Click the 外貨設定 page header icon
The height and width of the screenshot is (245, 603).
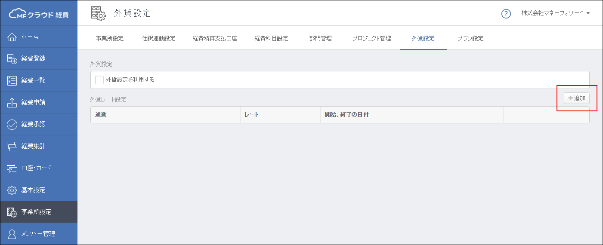pos(99,13)
